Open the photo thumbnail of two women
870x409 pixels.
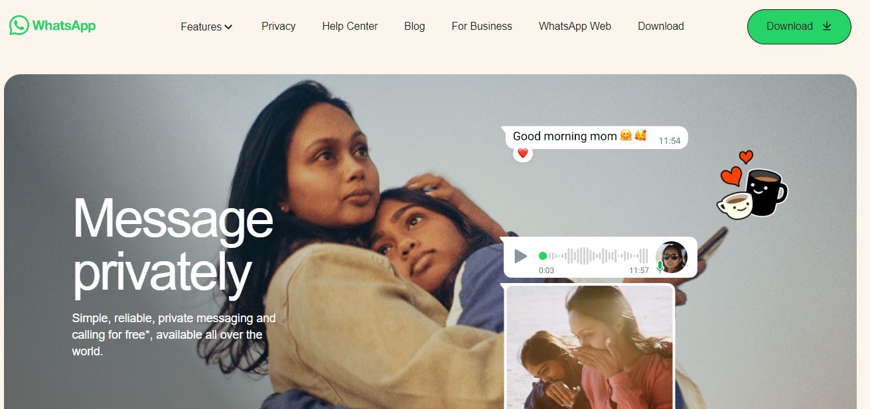(x=590, y=346)
